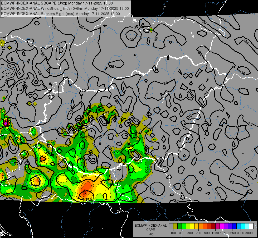The width and height of the screenshot is (258, 238).
Task: Click the 35 wind shear contour label
Action: [132, 39]
